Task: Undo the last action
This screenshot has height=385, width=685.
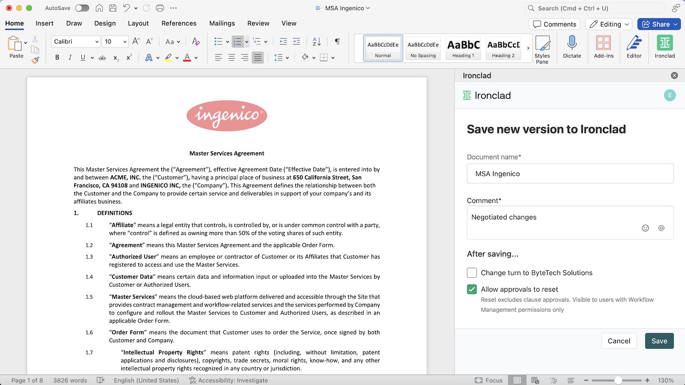Action: [126, 8]
